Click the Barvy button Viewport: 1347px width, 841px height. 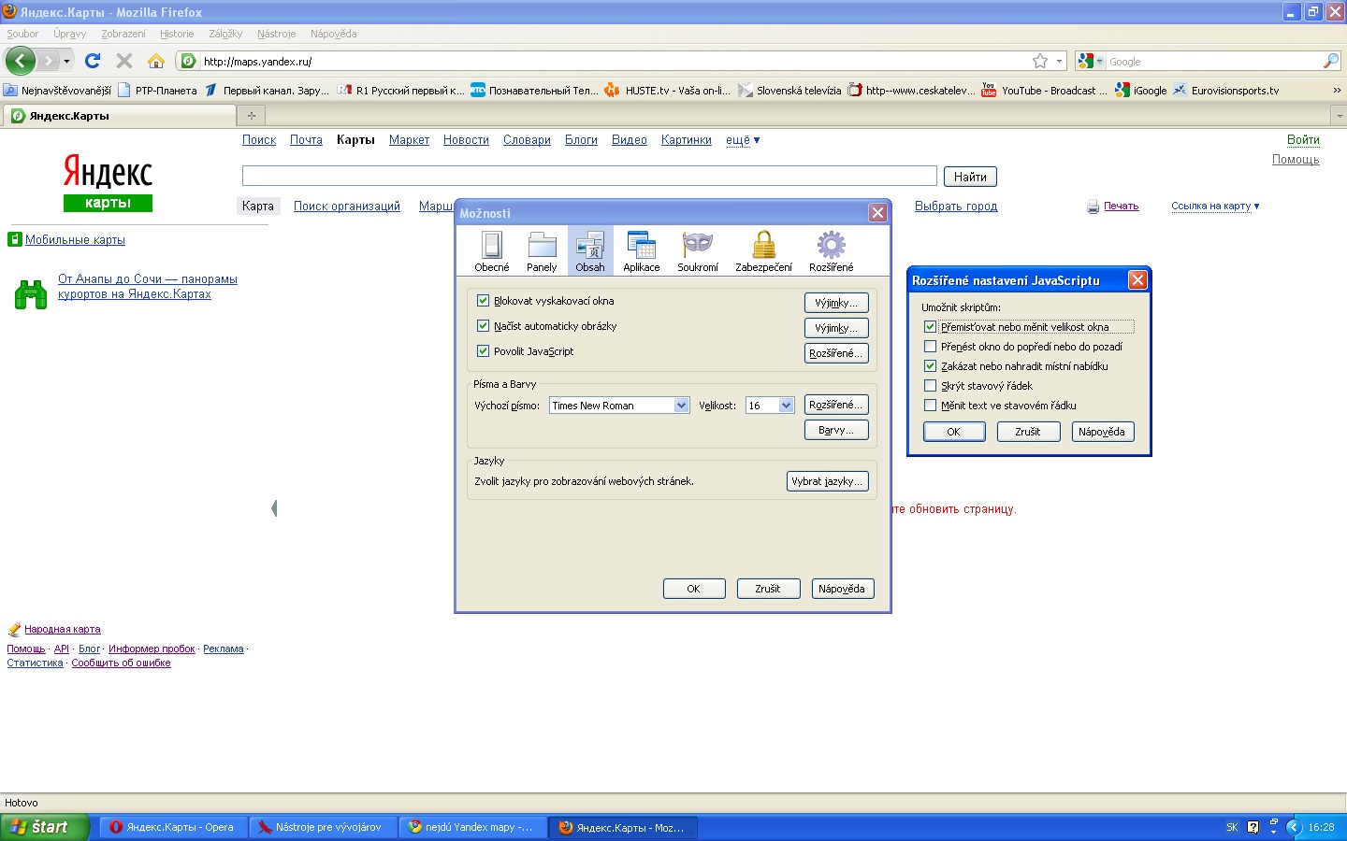pos(836,430)
